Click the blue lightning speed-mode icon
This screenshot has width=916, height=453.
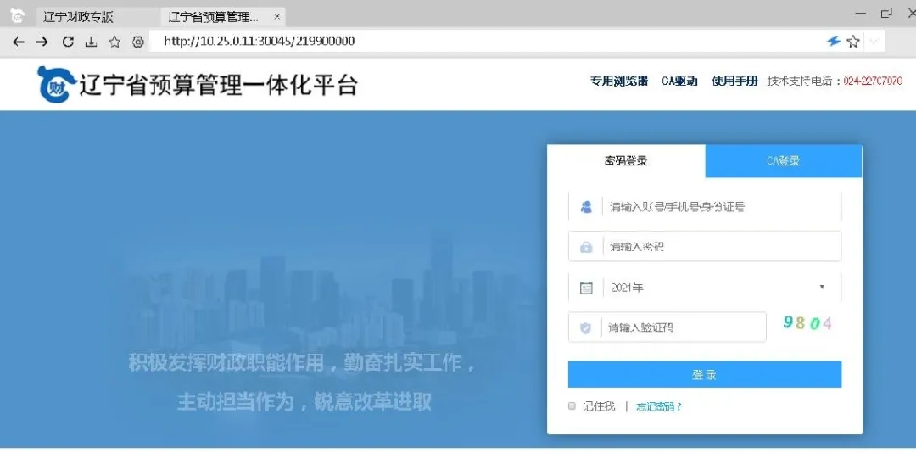point(834,42)
